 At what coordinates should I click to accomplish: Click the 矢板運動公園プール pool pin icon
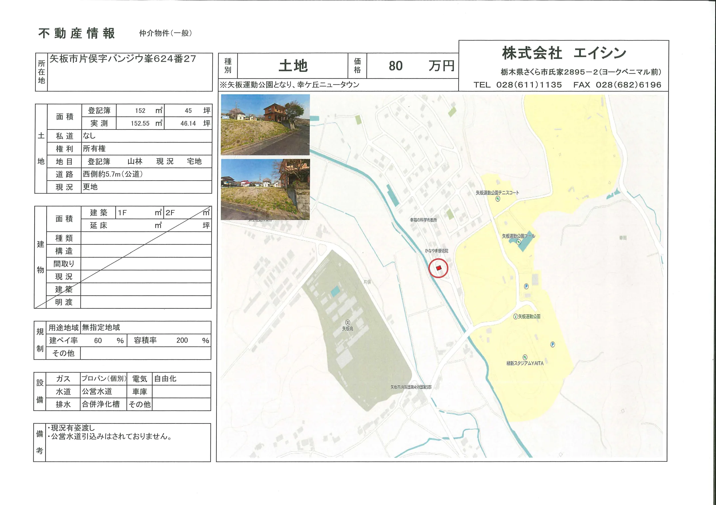click(x=519, y=242)
